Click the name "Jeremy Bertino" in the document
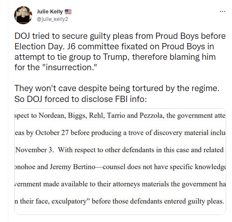The image size is (232, 222). click(x=72, y=167)
